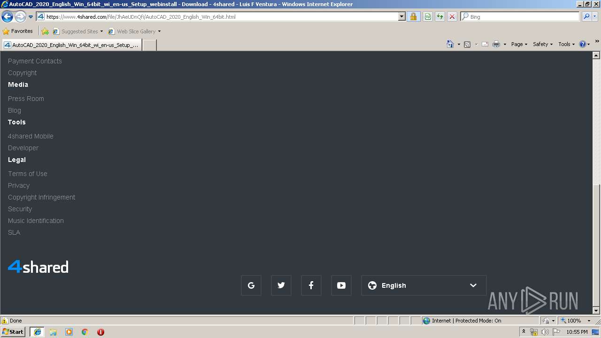601x338 pixels.
Task: Open the Help question mark icon
Action: pyautogui.click(x=583, y=44)
